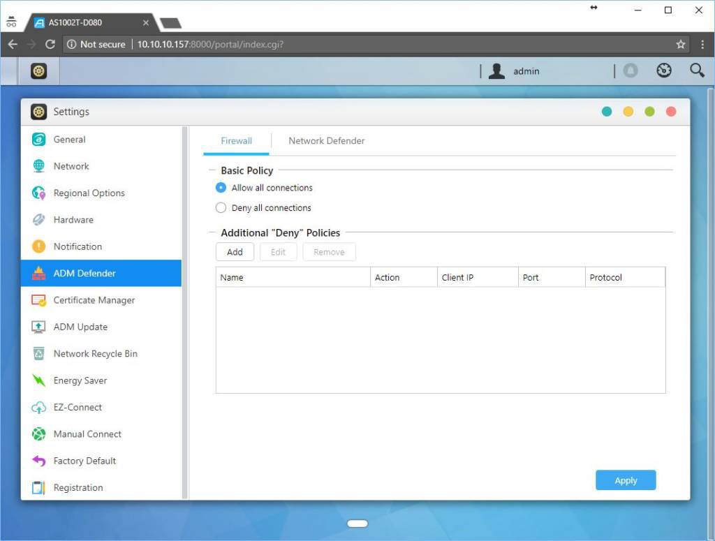Click the admin username label
This screenshot has height=541, width=715.
tap(526, 72)
